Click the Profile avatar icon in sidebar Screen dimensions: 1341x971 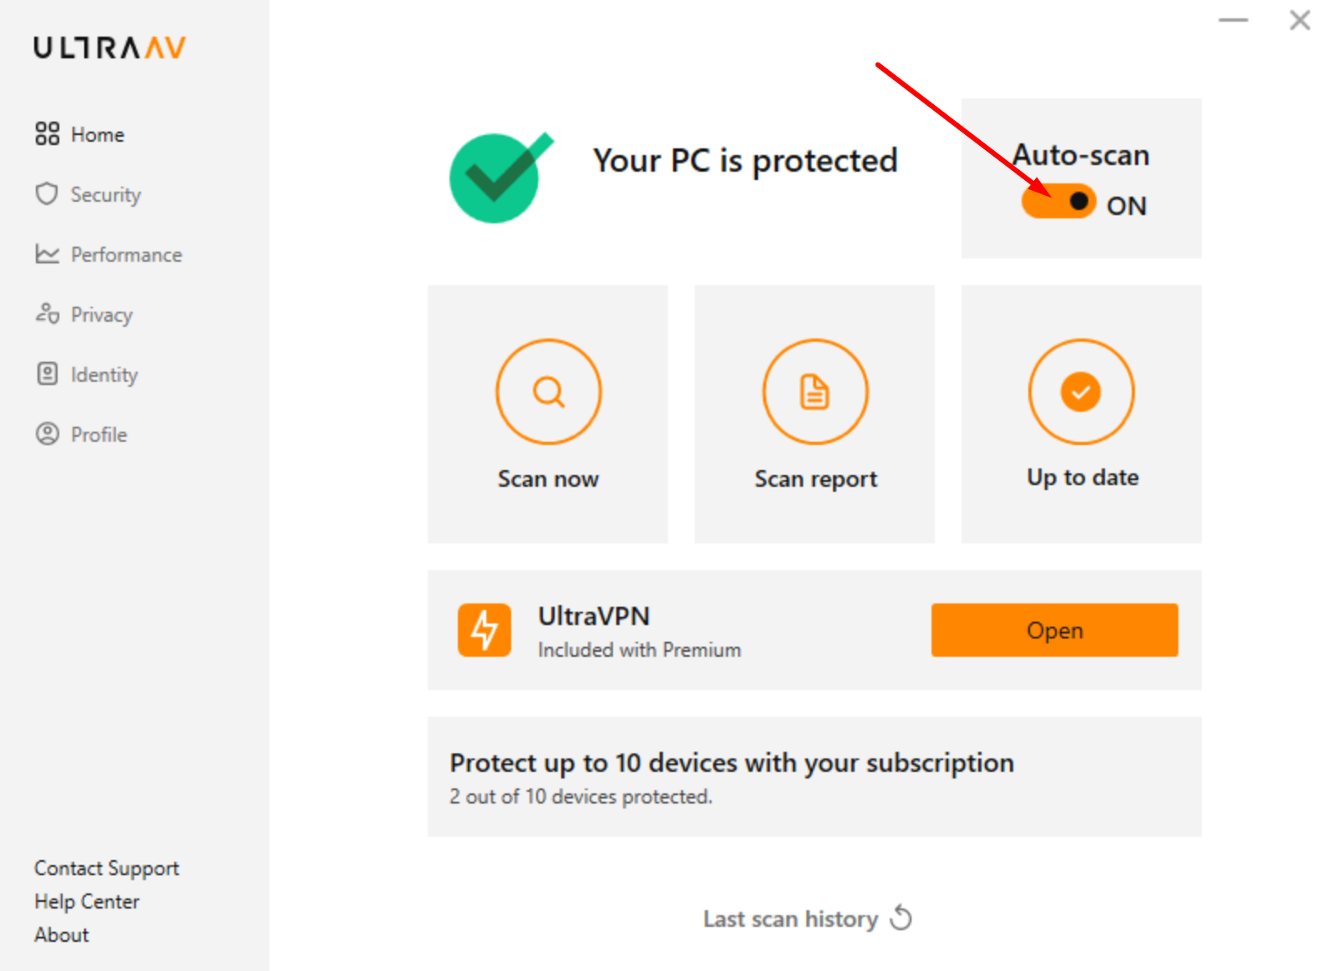point(47,434)
